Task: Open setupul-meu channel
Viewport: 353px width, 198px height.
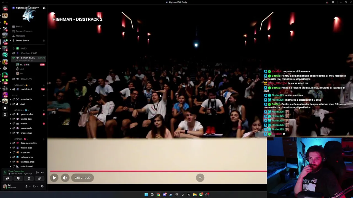Action: [28, 157]
